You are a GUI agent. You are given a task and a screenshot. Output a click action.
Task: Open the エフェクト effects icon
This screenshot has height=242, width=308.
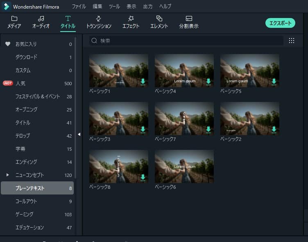(131, 19)
